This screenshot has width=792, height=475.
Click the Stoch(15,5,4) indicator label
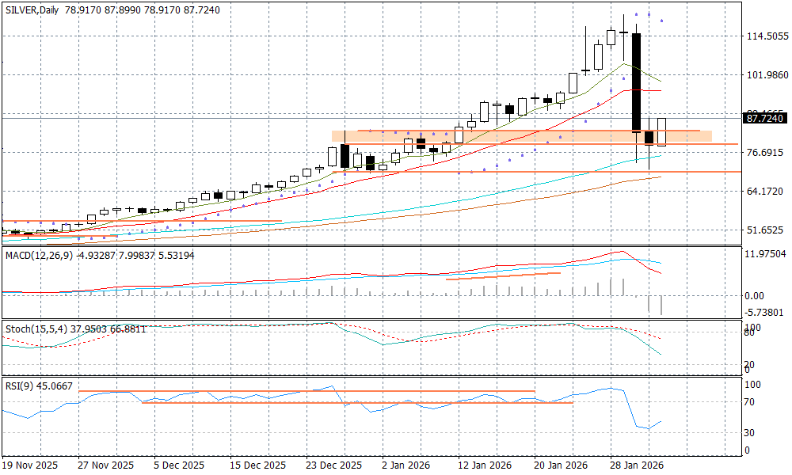point(33,328)
